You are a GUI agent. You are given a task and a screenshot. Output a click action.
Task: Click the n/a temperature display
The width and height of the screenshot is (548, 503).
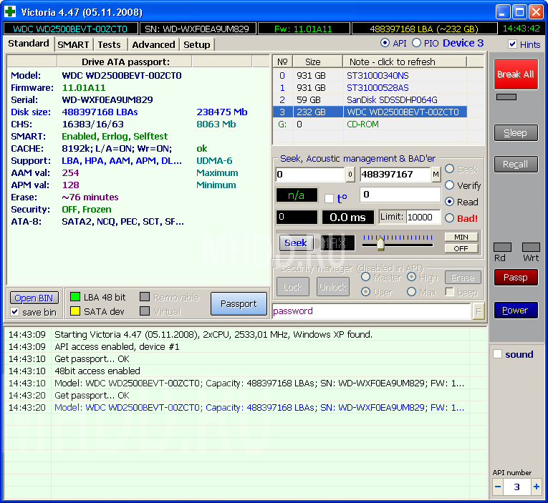click(x=297, y=195)
